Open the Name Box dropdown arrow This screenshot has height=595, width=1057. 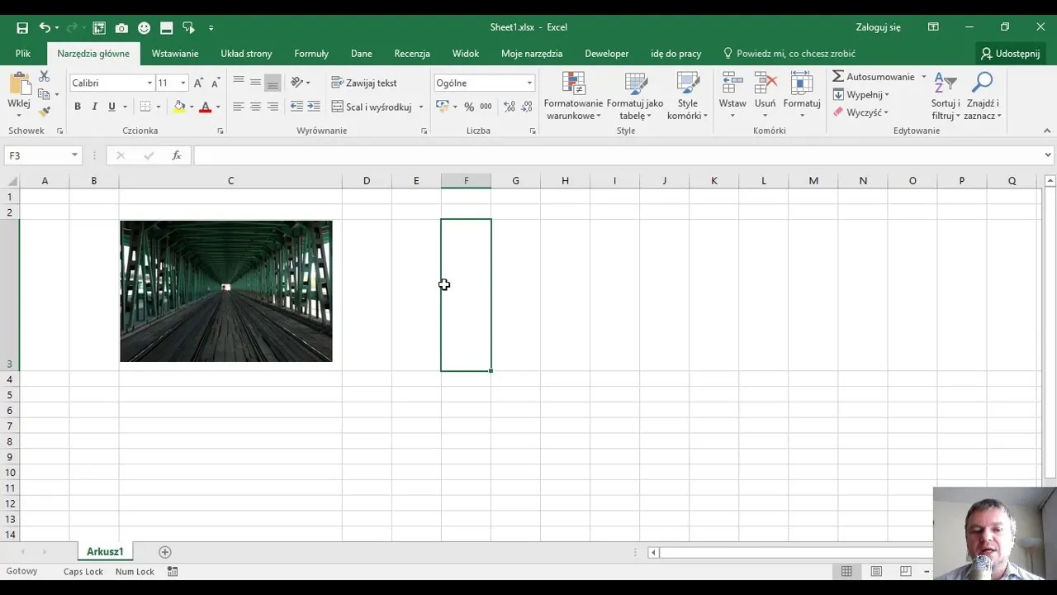(74, 155)
